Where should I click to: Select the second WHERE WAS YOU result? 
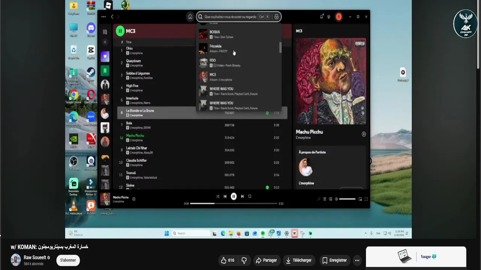pos(239,105)
